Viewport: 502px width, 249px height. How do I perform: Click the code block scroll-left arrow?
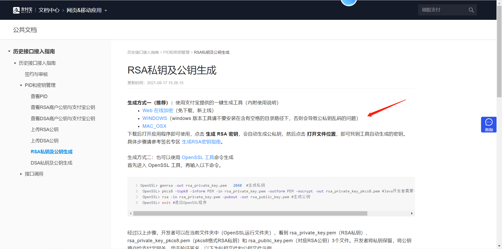pyautogui.click(x=130, y=214)
